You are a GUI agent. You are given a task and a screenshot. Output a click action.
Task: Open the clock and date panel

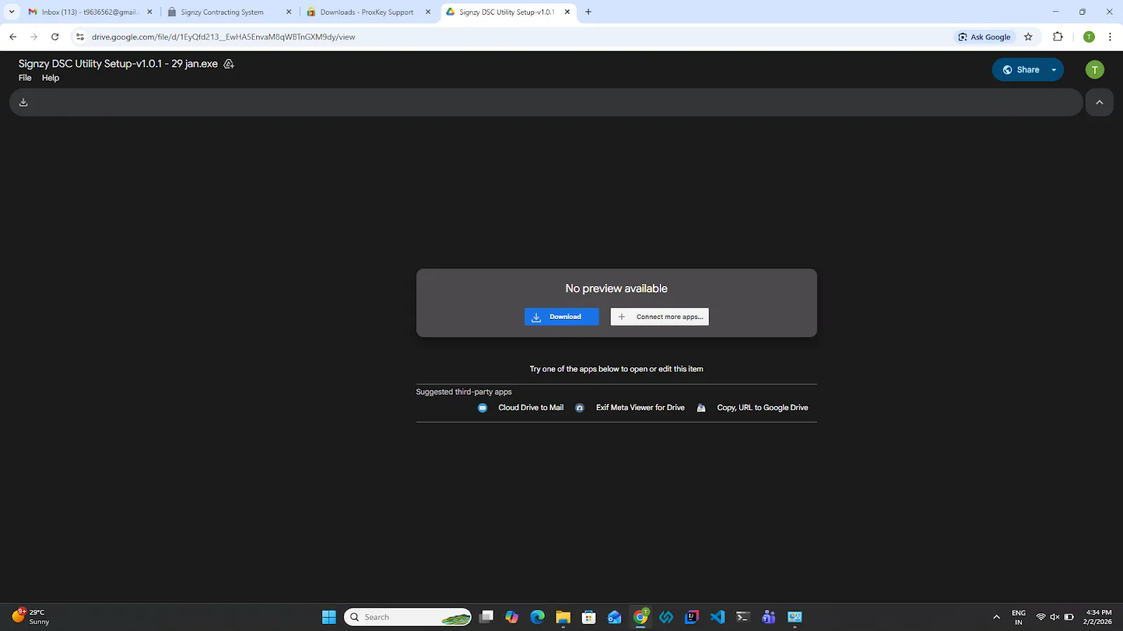click(1098, 617)
